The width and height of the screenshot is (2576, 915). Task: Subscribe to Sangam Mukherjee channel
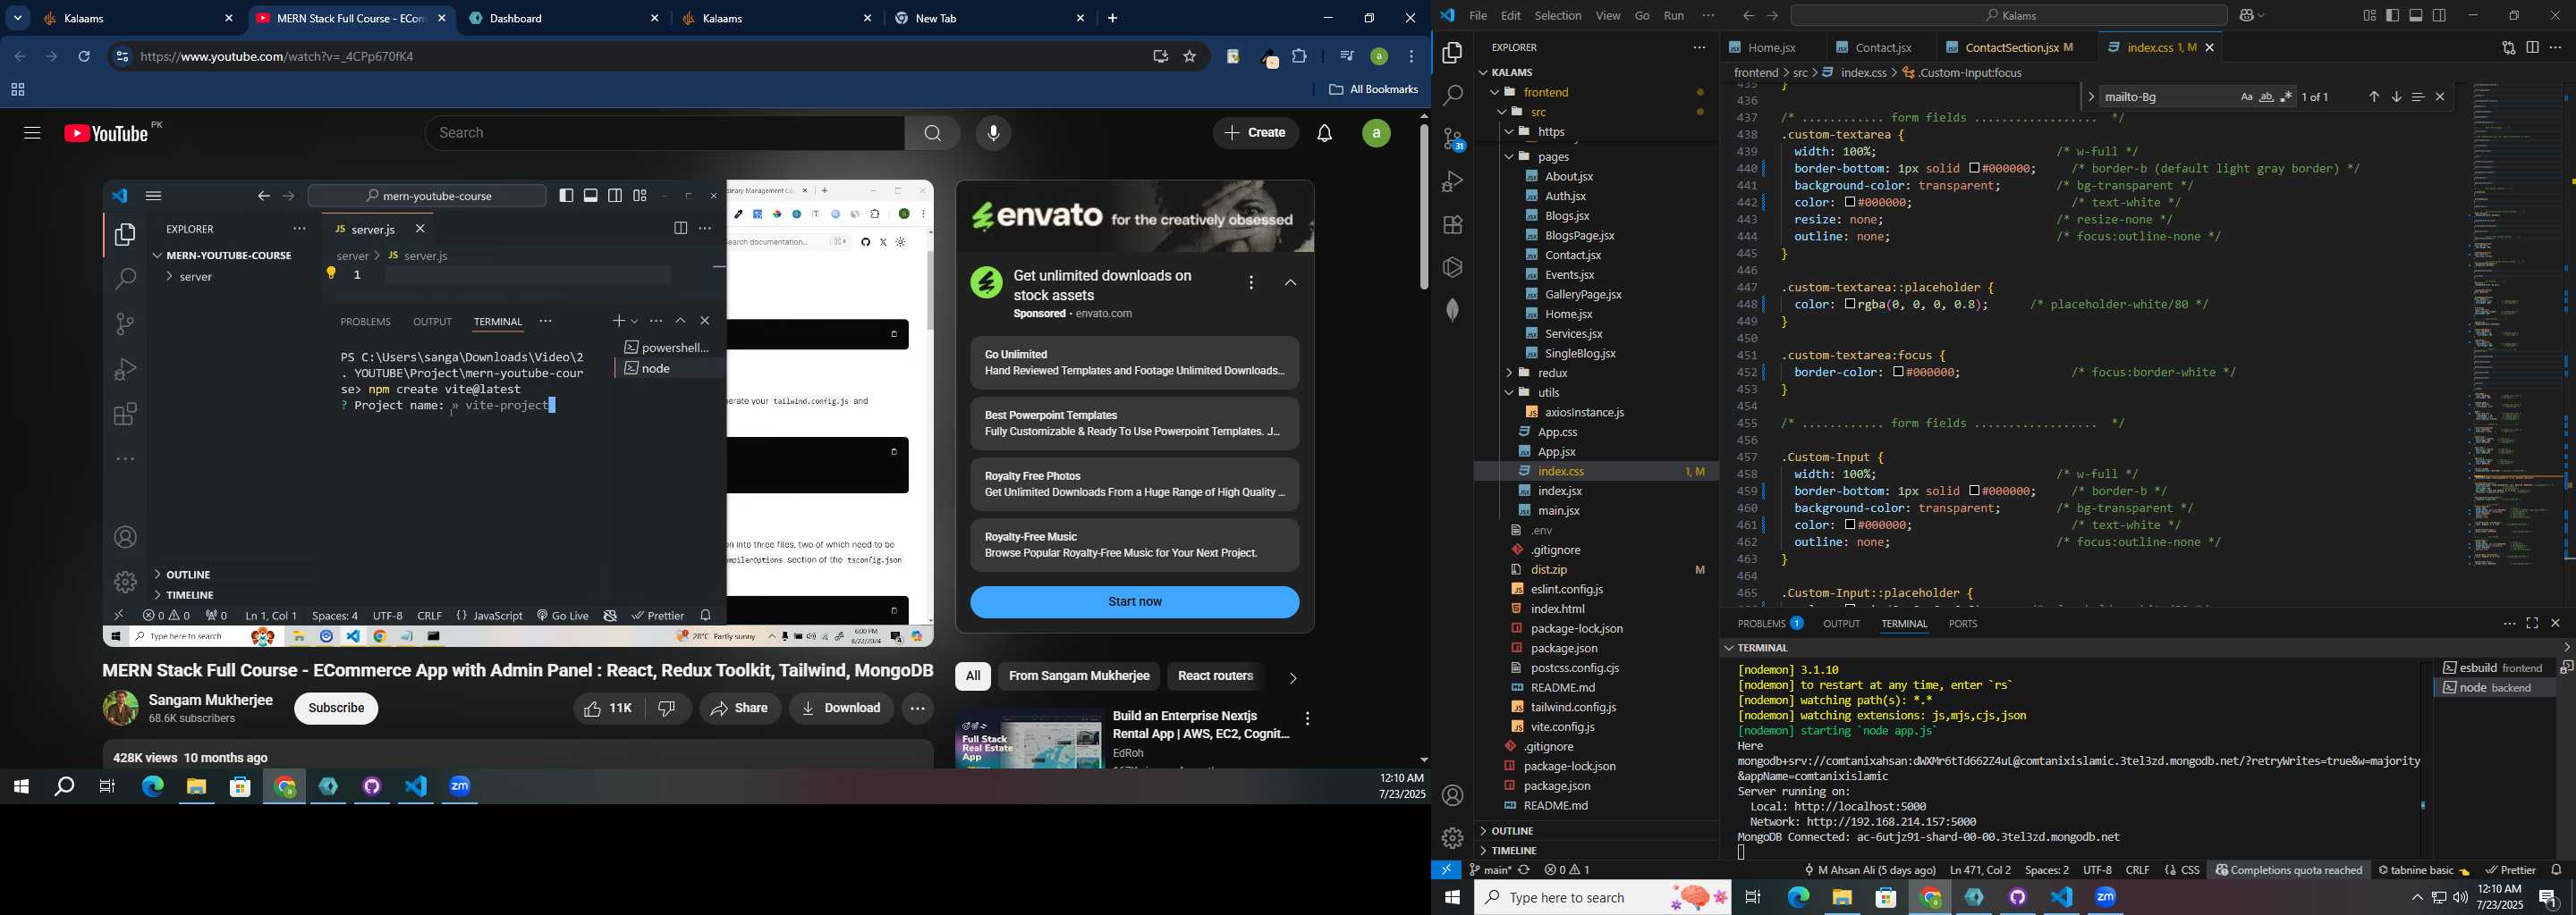coord(336,709)
